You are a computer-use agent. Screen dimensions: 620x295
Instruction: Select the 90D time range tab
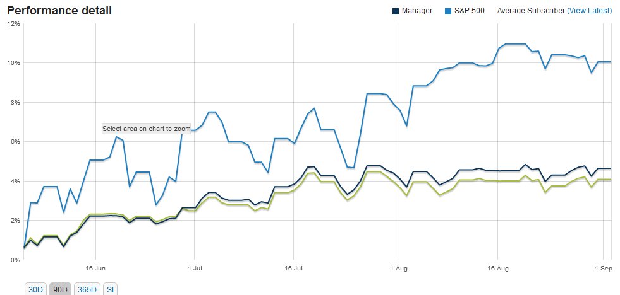(60, 289)
